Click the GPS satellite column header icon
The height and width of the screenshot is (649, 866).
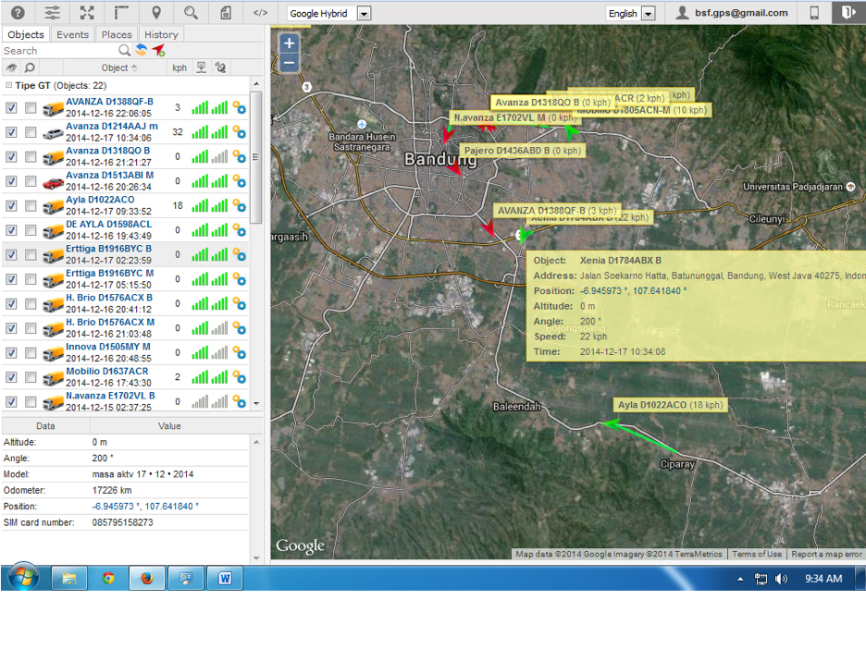[x=220, y=67]
